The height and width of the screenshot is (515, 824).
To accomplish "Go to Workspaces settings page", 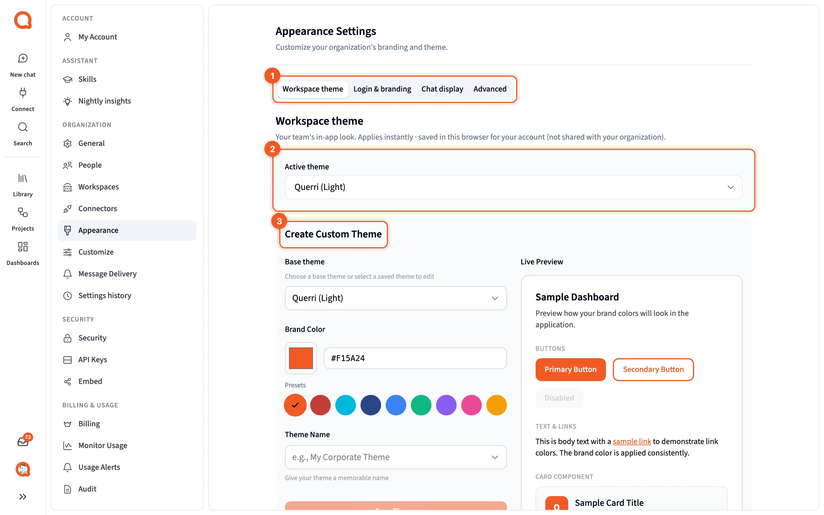I will pos(127,187).
